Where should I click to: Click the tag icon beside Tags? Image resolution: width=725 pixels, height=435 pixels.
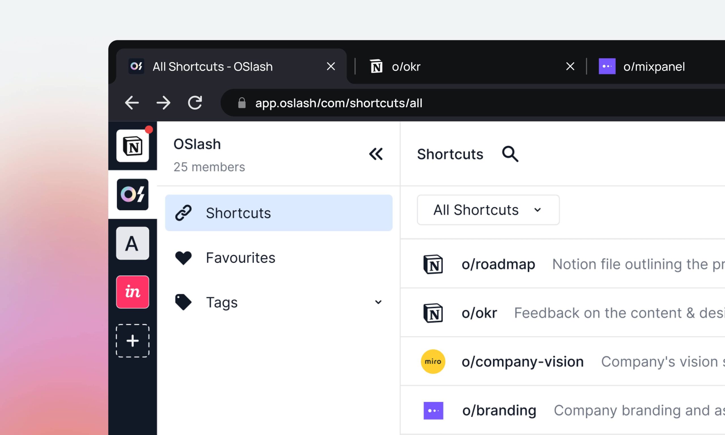[x=184, y=302]
